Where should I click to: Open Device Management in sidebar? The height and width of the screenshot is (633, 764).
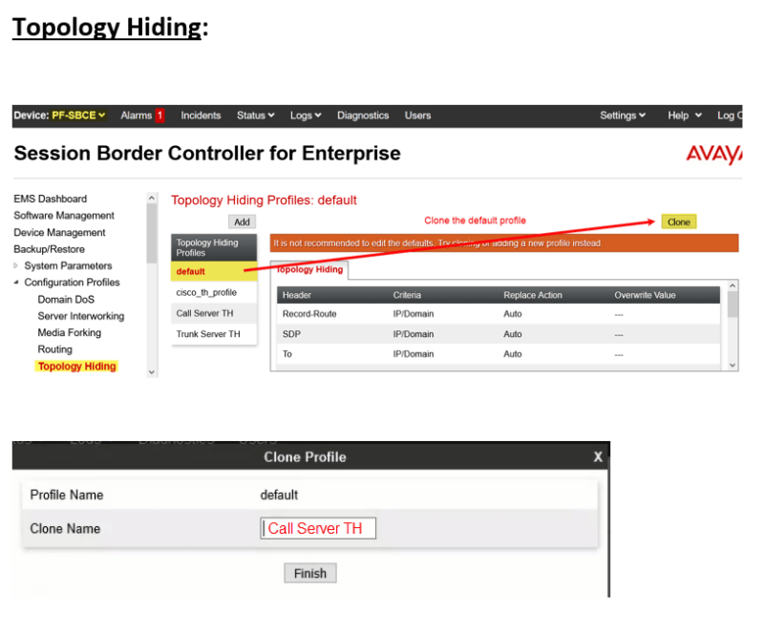coord(59,232)
